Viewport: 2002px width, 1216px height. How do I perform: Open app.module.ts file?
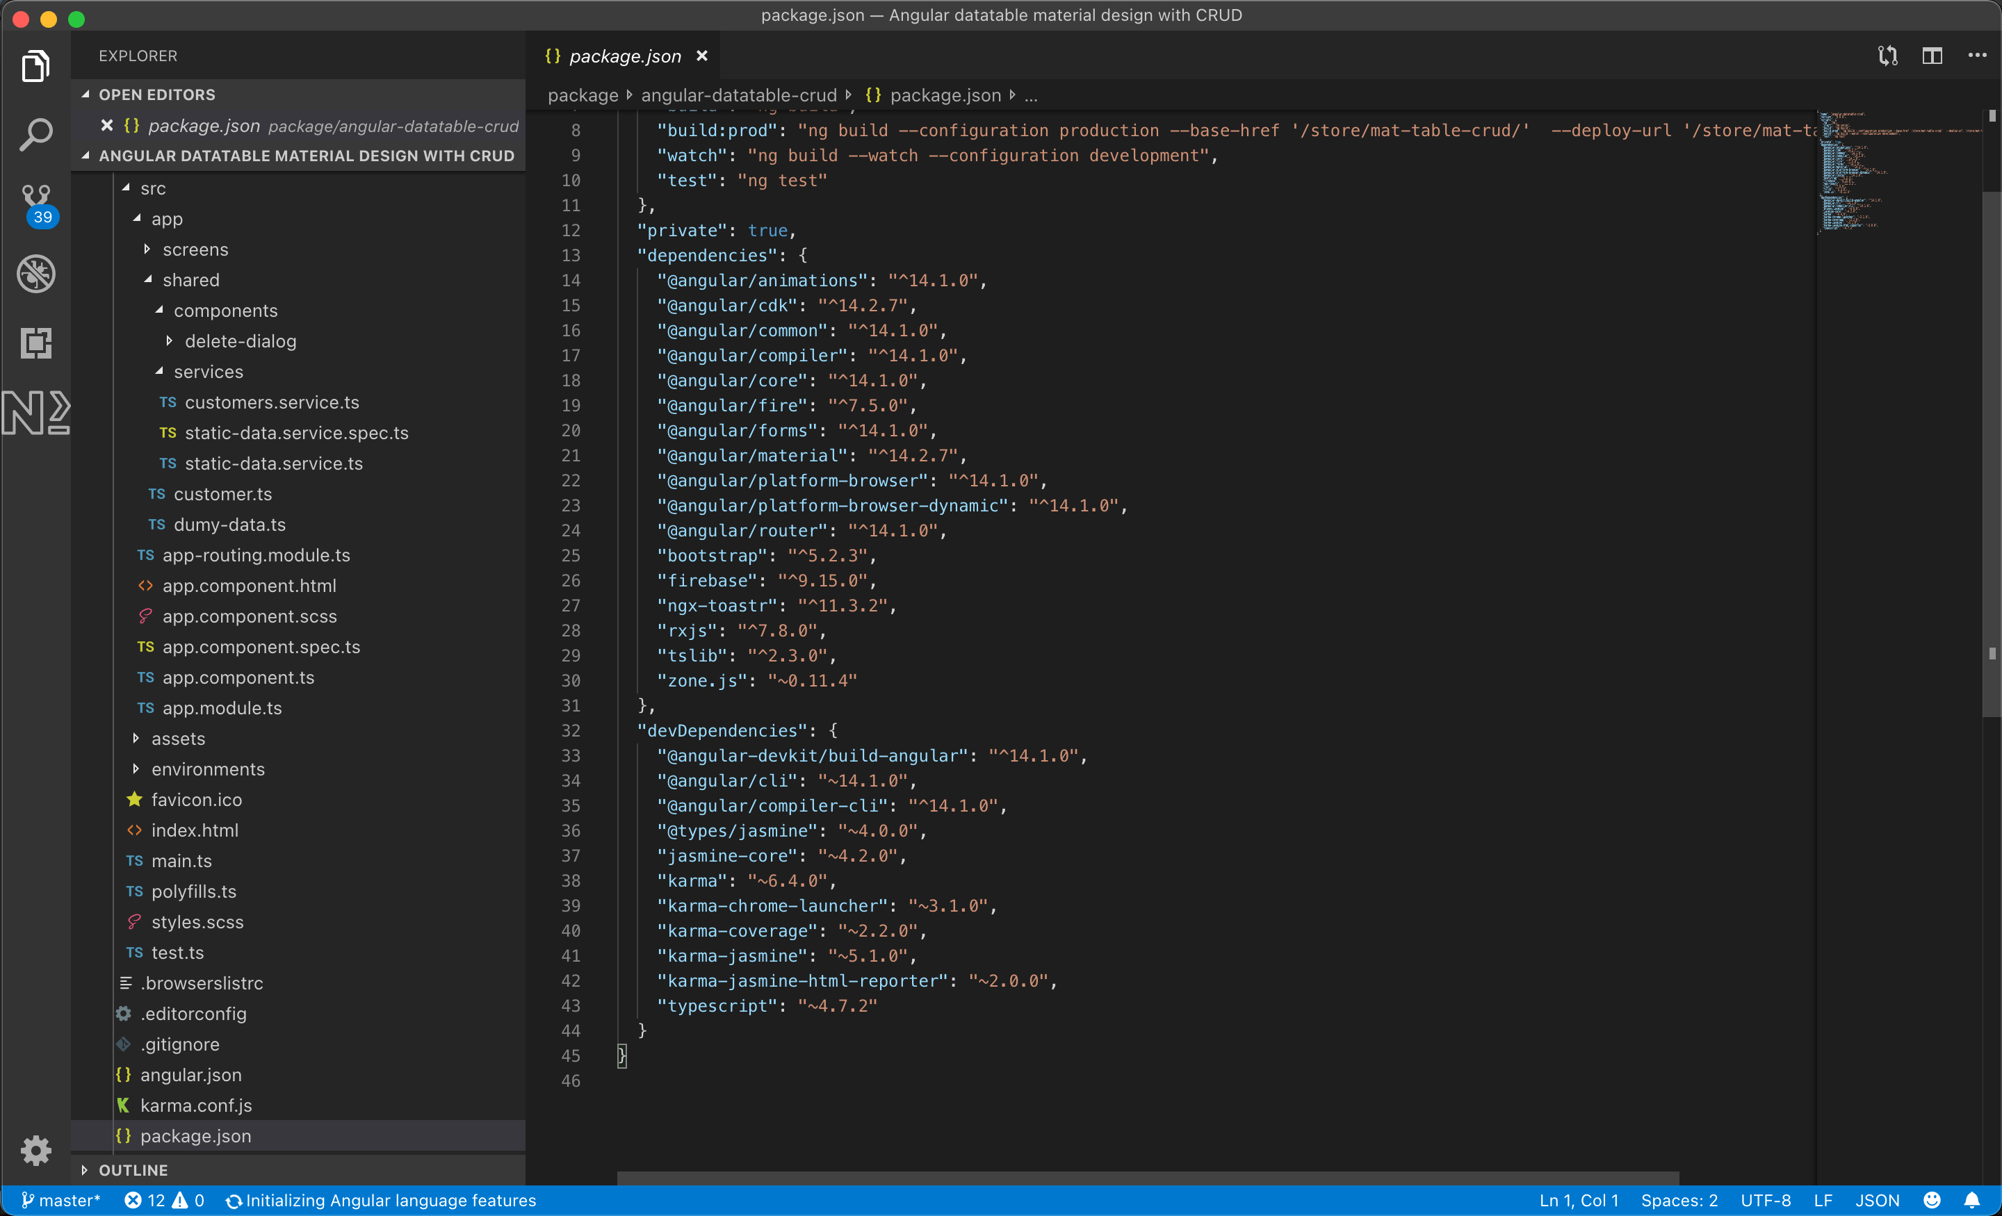pyautogui.click(x=222, y=707)
